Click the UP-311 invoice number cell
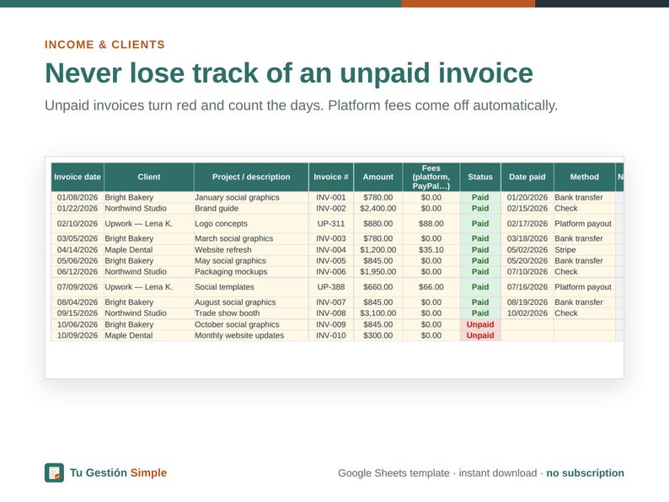The width and height of the screenshot is (669, 502). [x=331, y=223]
